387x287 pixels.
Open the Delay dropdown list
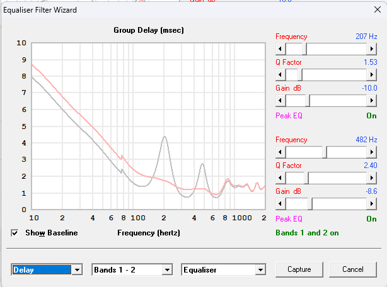point(77,270)
